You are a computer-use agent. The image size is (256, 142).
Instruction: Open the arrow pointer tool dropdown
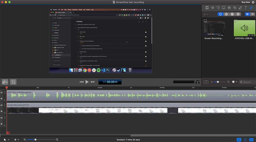coord(7,140)
